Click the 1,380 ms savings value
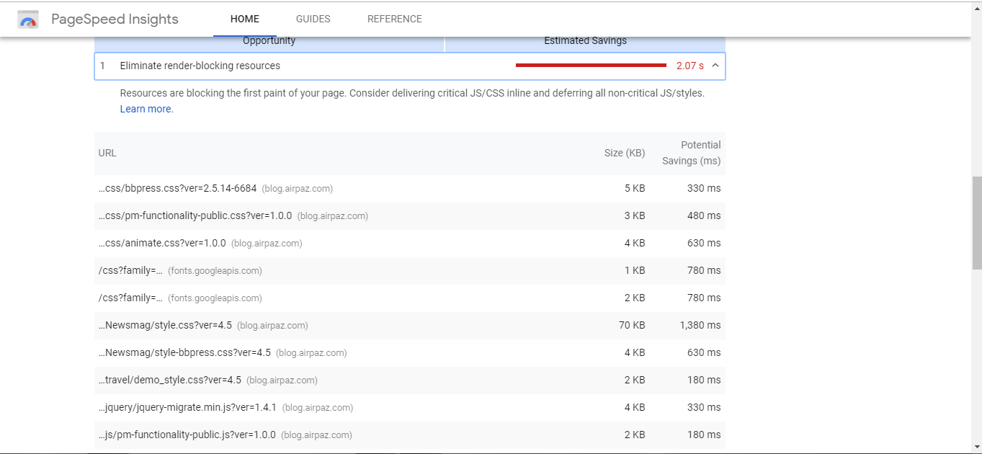Screen dimensions: 982x454 700,325
